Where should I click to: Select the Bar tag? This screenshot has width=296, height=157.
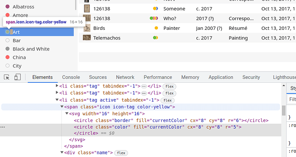tap(17, 41)
